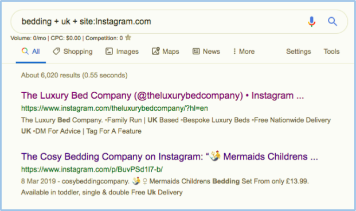Click the Maps pin icon
This screenshot has width=356, height=211.
click(156, 51)
